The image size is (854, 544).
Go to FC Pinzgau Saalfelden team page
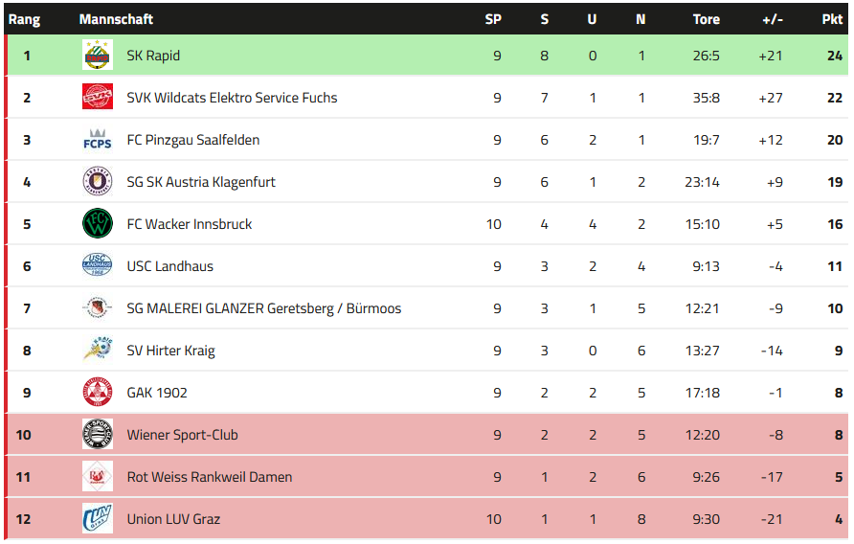click(192, 140)
